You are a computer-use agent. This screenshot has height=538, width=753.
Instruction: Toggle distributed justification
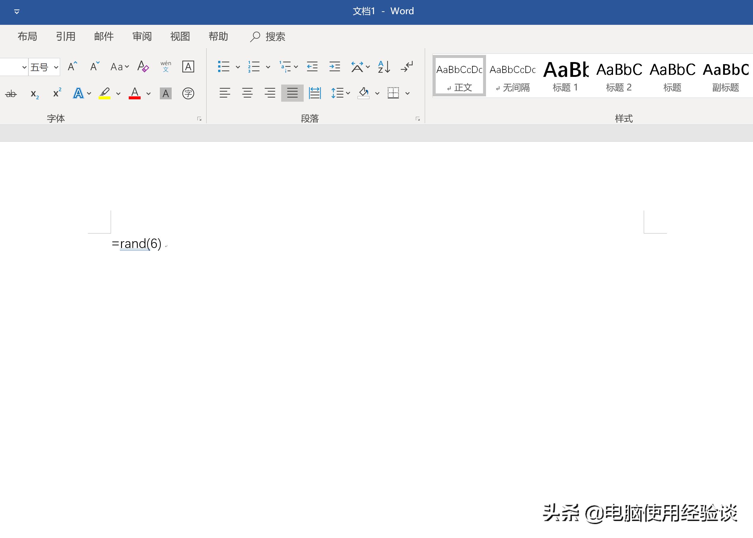click(315, 93)
